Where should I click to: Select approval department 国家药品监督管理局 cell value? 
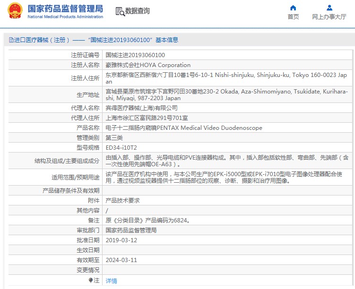[131, 230]
